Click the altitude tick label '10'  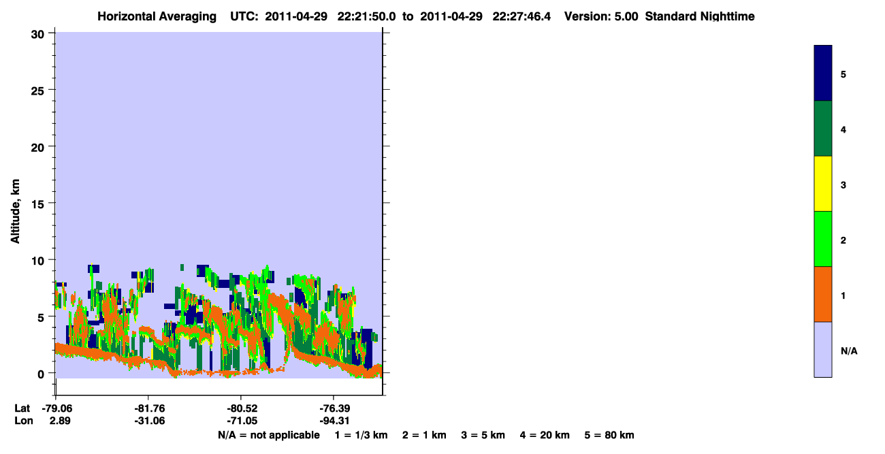click(39, 259)
